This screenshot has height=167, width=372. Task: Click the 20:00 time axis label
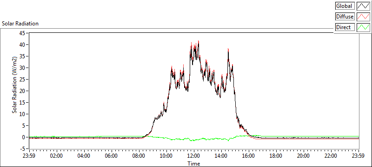click(x=304, y=156)
